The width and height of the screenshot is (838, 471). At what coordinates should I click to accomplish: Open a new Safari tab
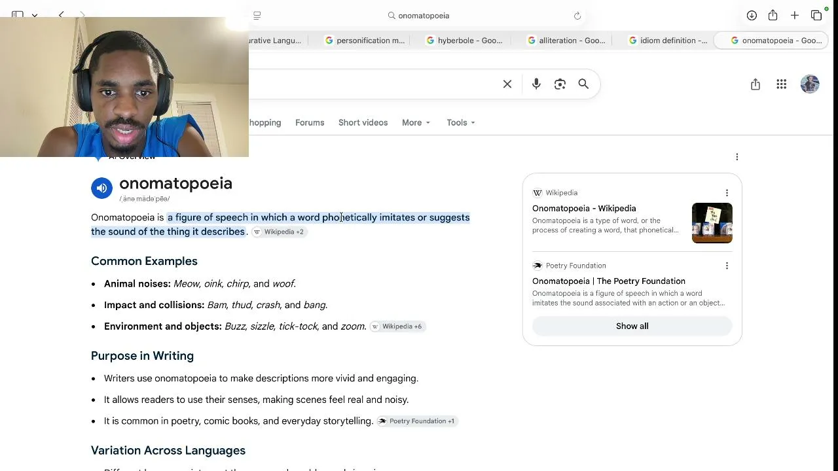794,15
